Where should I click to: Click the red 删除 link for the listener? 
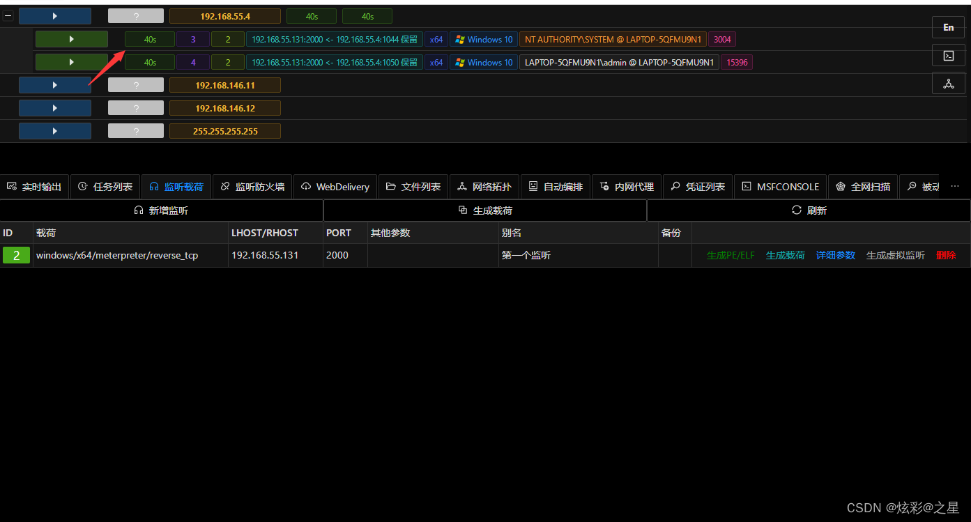point(946,256)
